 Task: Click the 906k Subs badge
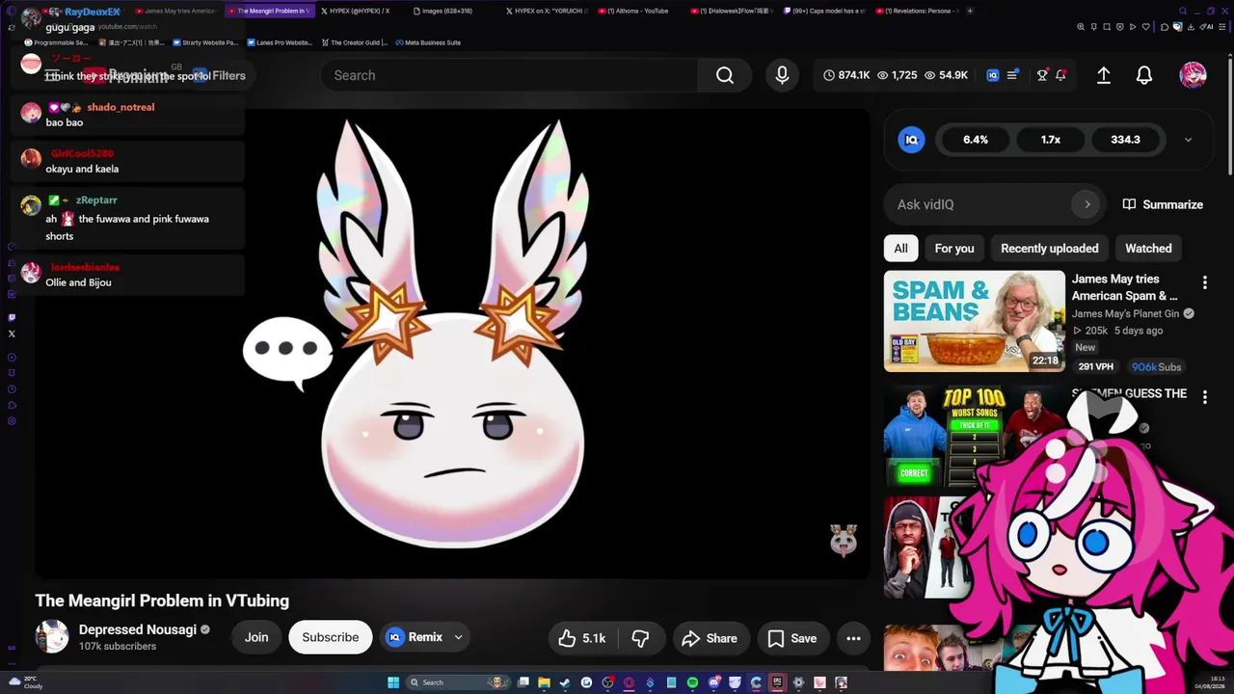(x=1157, y=367)
